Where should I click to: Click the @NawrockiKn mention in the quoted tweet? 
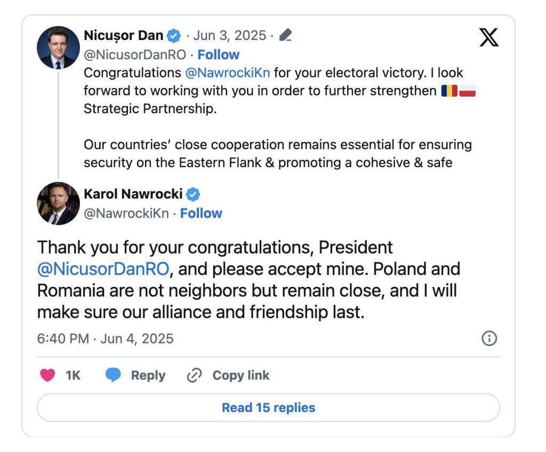point(227,73)
